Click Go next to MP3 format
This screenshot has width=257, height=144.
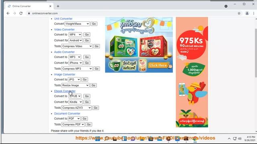point(87,57)
